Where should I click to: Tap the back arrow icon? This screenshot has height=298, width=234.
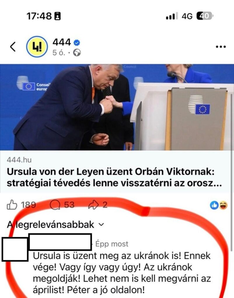[x=13, y=47]
